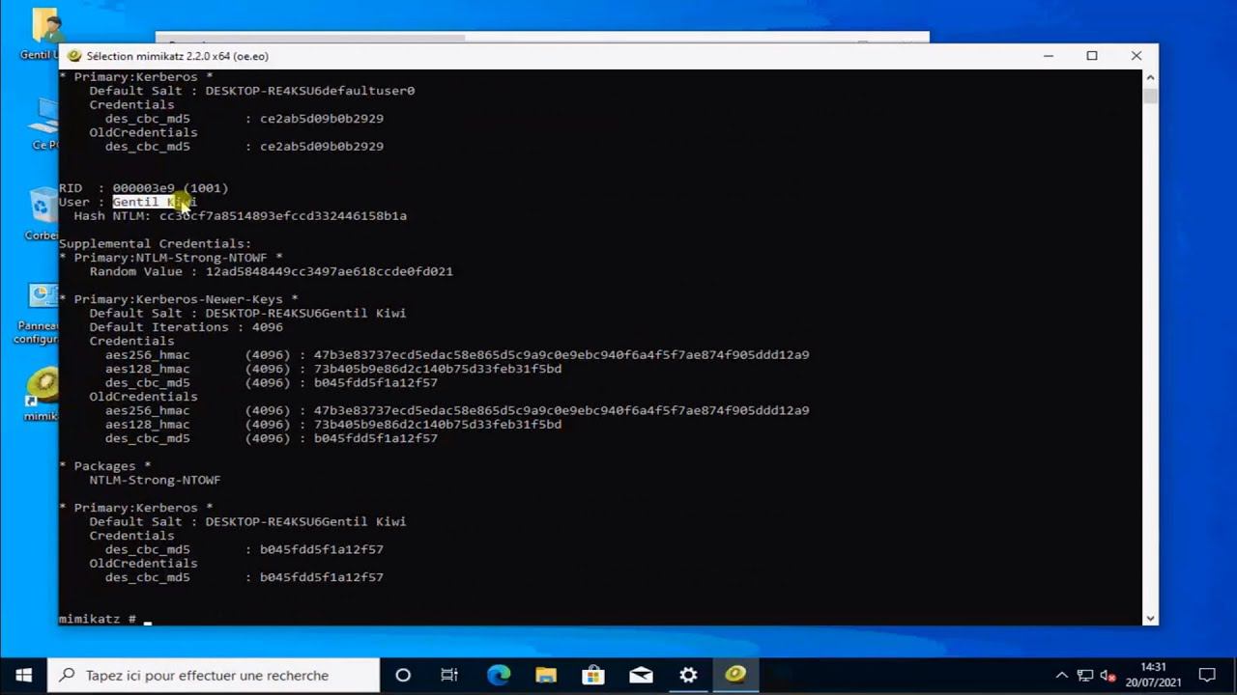Click the mimikatz kiwi icon in the title bar

[73, 56]
